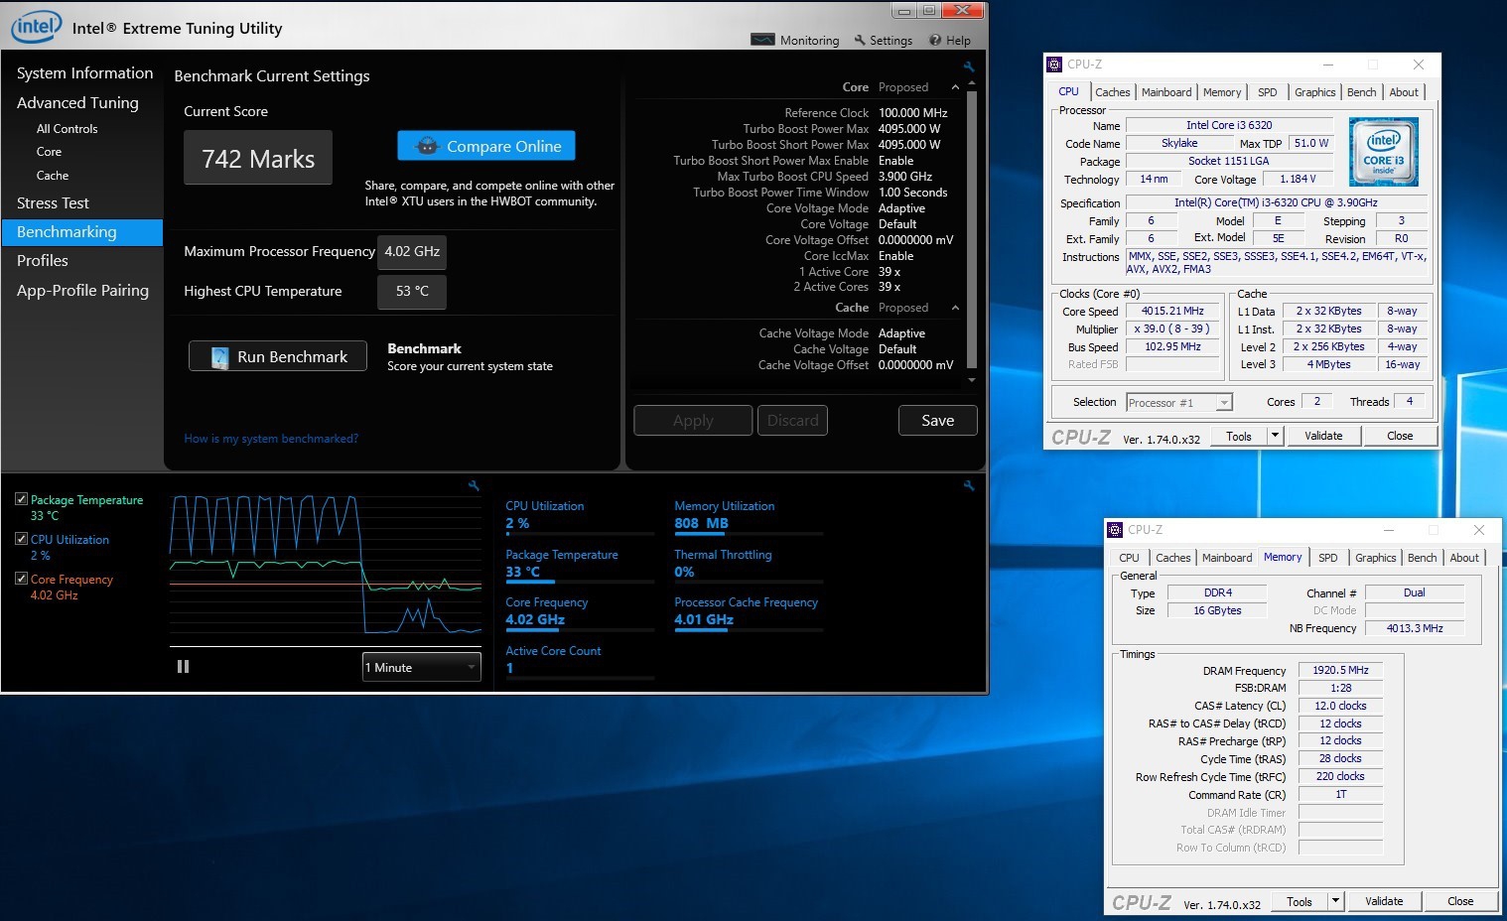
Task: Click Validate in lower CPU-Z window
Action: 1384,901
